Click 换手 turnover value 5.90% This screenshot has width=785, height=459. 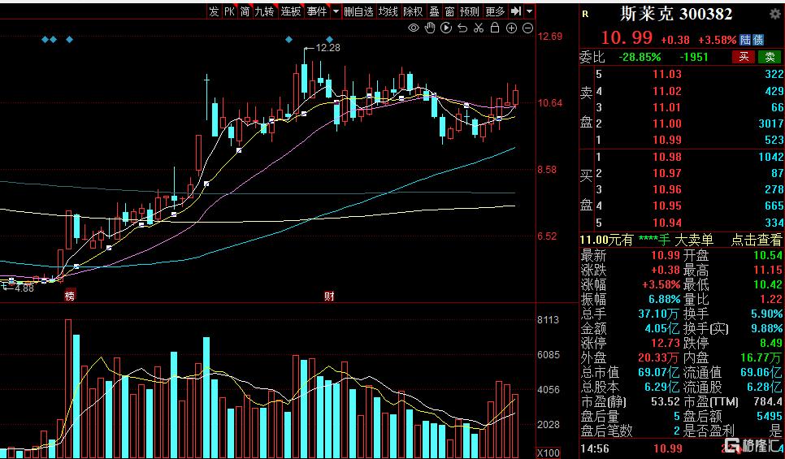click(766, 314)
